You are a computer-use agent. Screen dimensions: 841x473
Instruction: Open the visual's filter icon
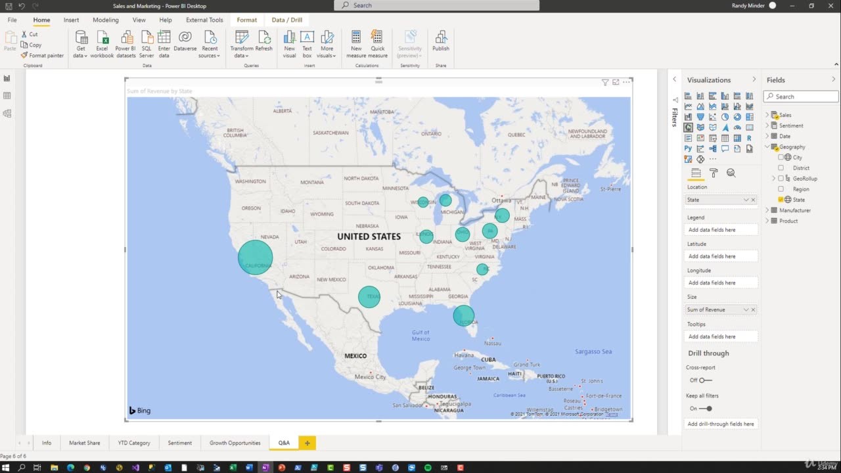pyautogui.click(x=605, y=82)
